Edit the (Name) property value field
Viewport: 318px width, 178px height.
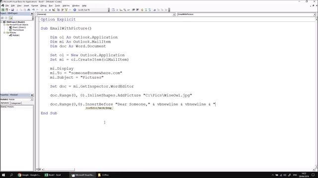point(20,107)
